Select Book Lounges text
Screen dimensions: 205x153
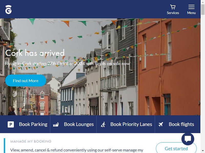(79, 124)
